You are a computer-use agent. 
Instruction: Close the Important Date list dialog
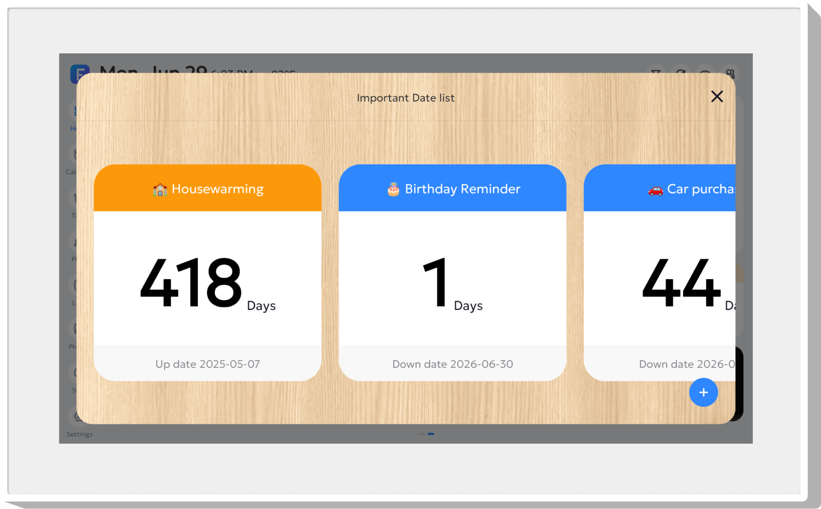[717, 97]
